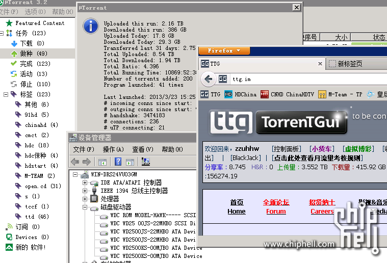Select the 做种 (49) seeding arrow icon
The image size is (387, 263).
pyautogui.click(x=14, y=54)
